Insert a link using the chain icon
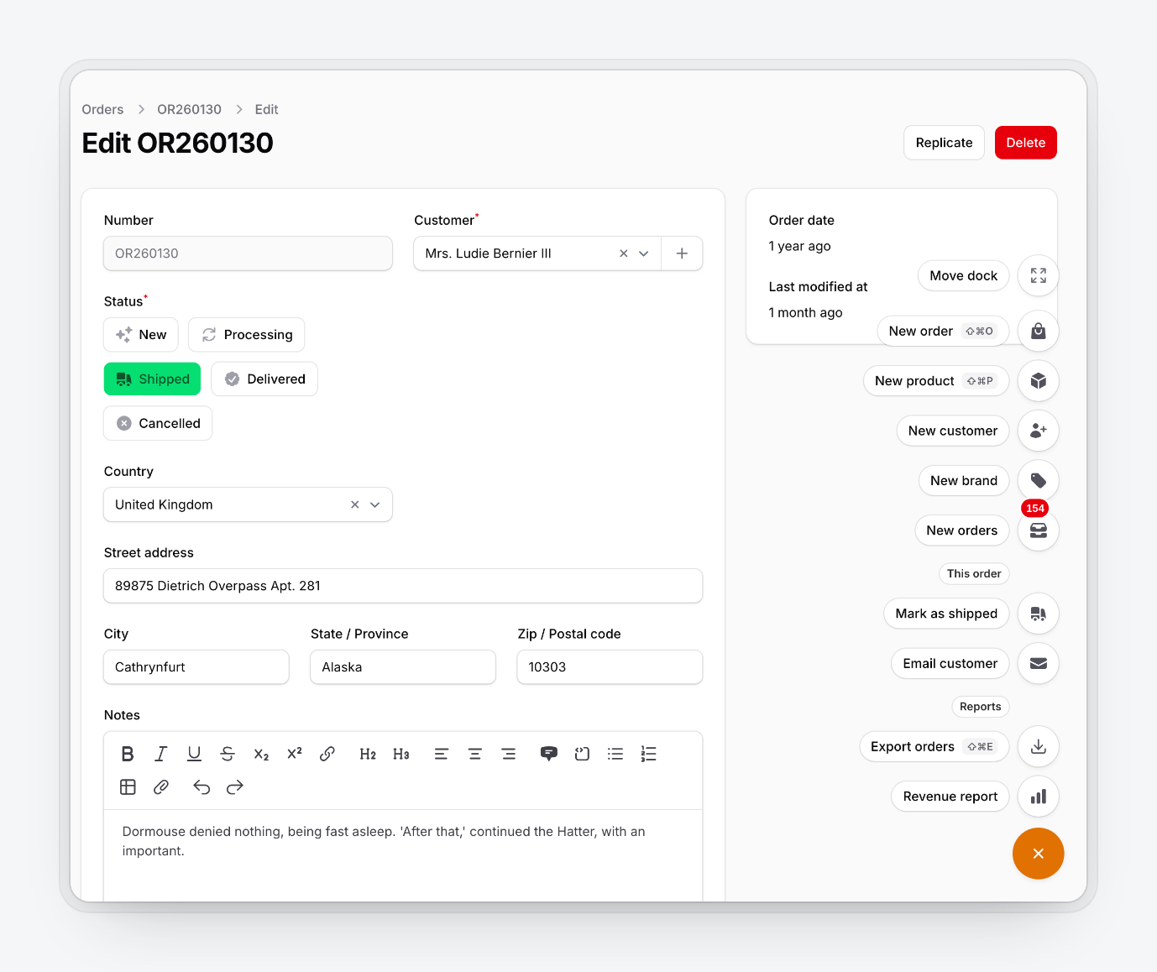 327,754
